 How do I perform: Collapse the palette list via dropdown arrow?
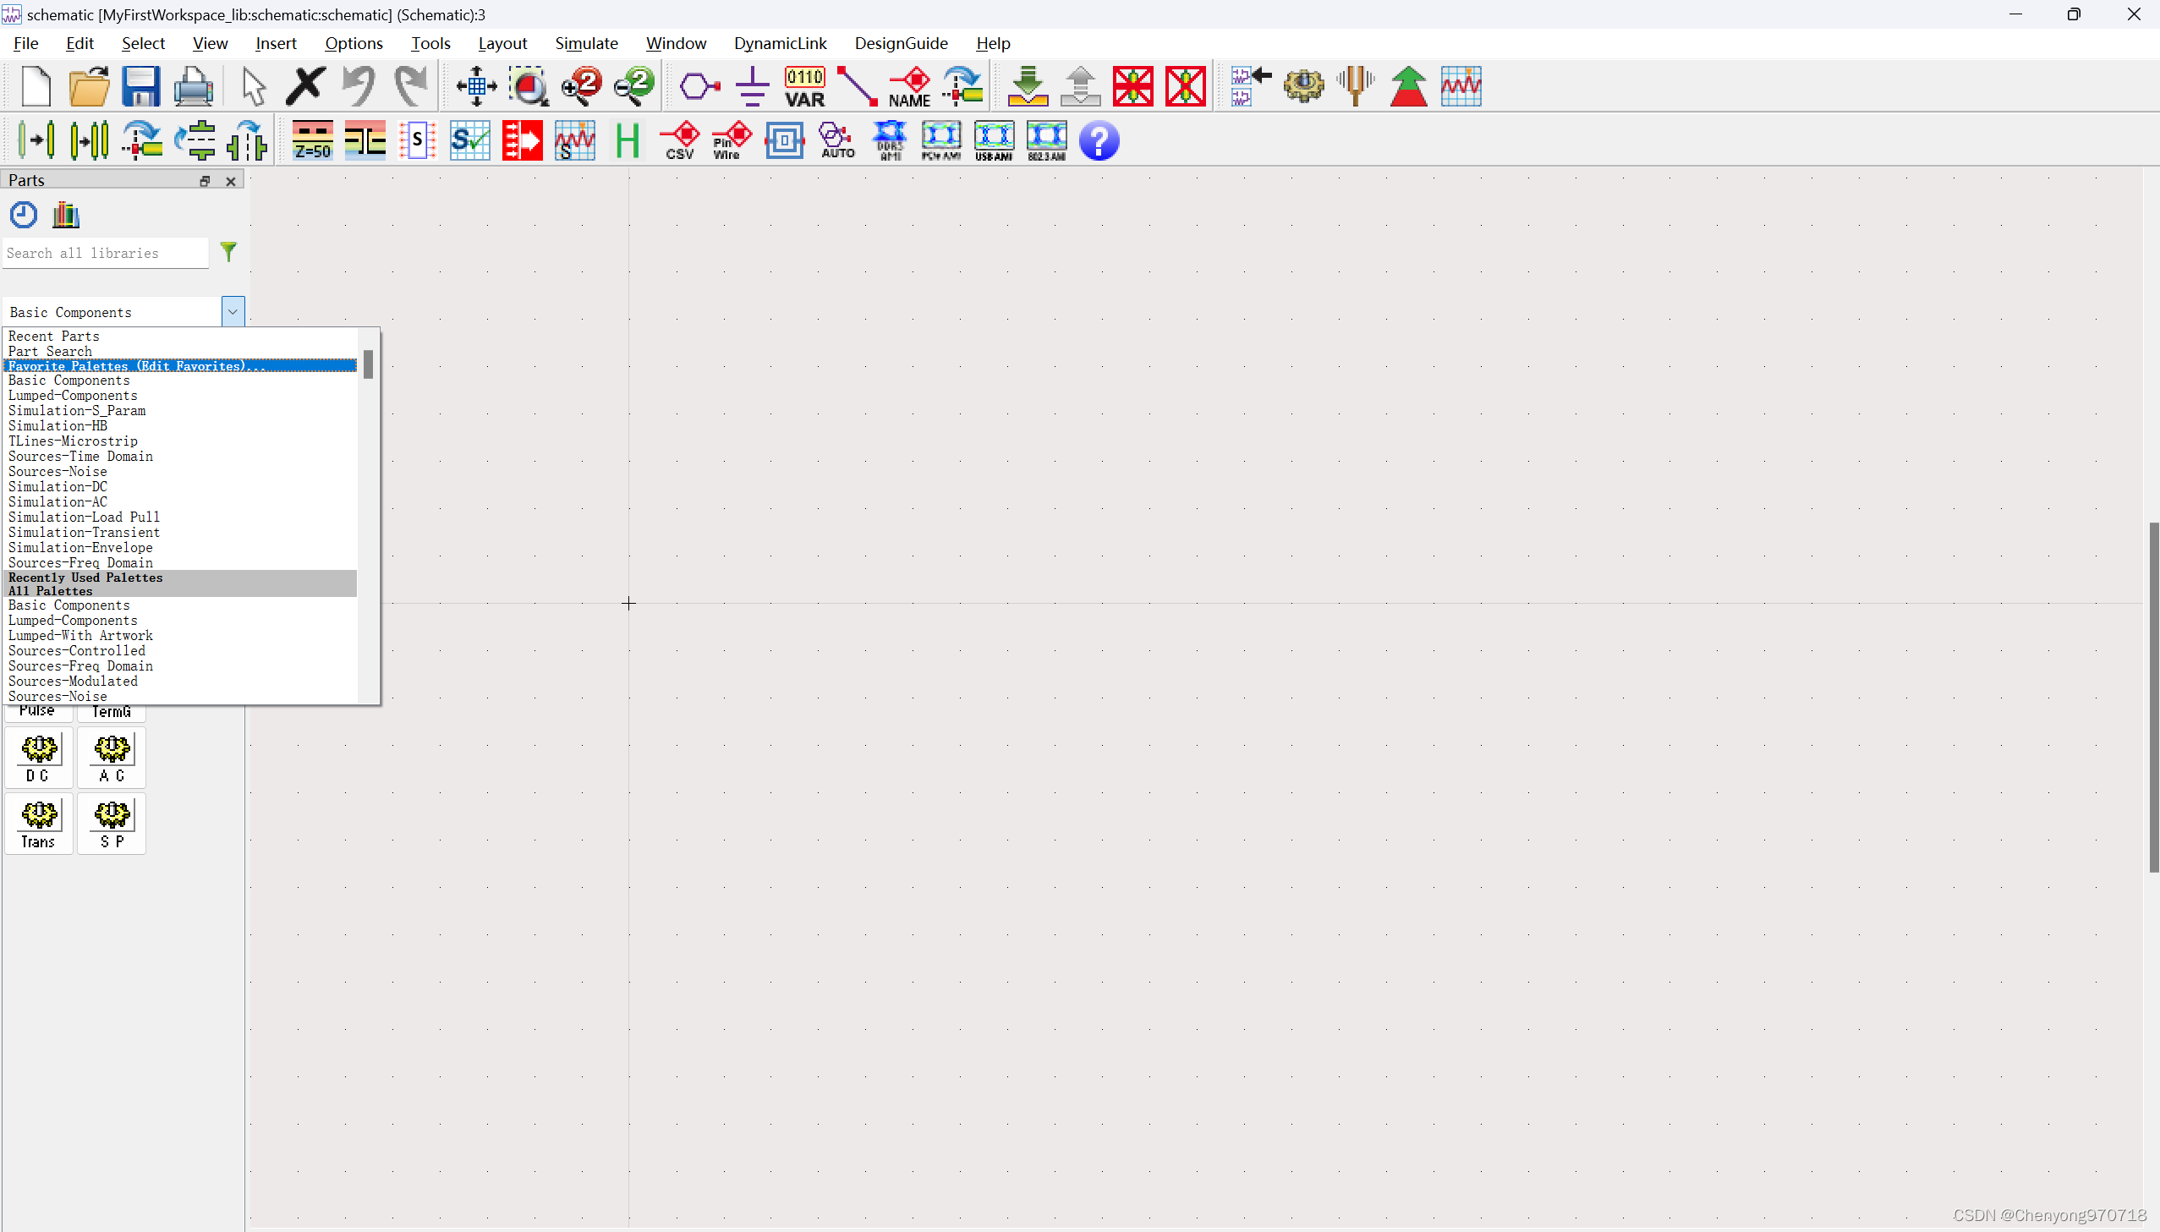click(x=232, y=311)
